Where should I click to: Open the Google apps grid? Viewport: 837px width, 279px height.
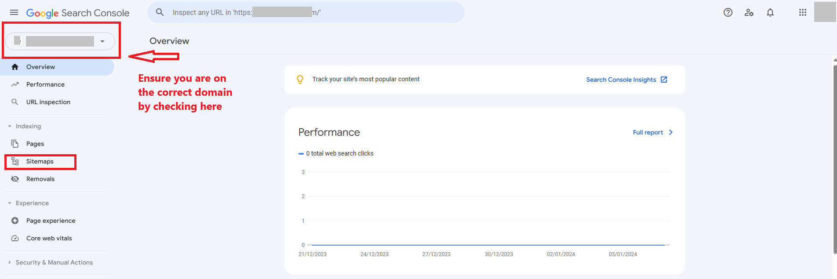point(803,12)
